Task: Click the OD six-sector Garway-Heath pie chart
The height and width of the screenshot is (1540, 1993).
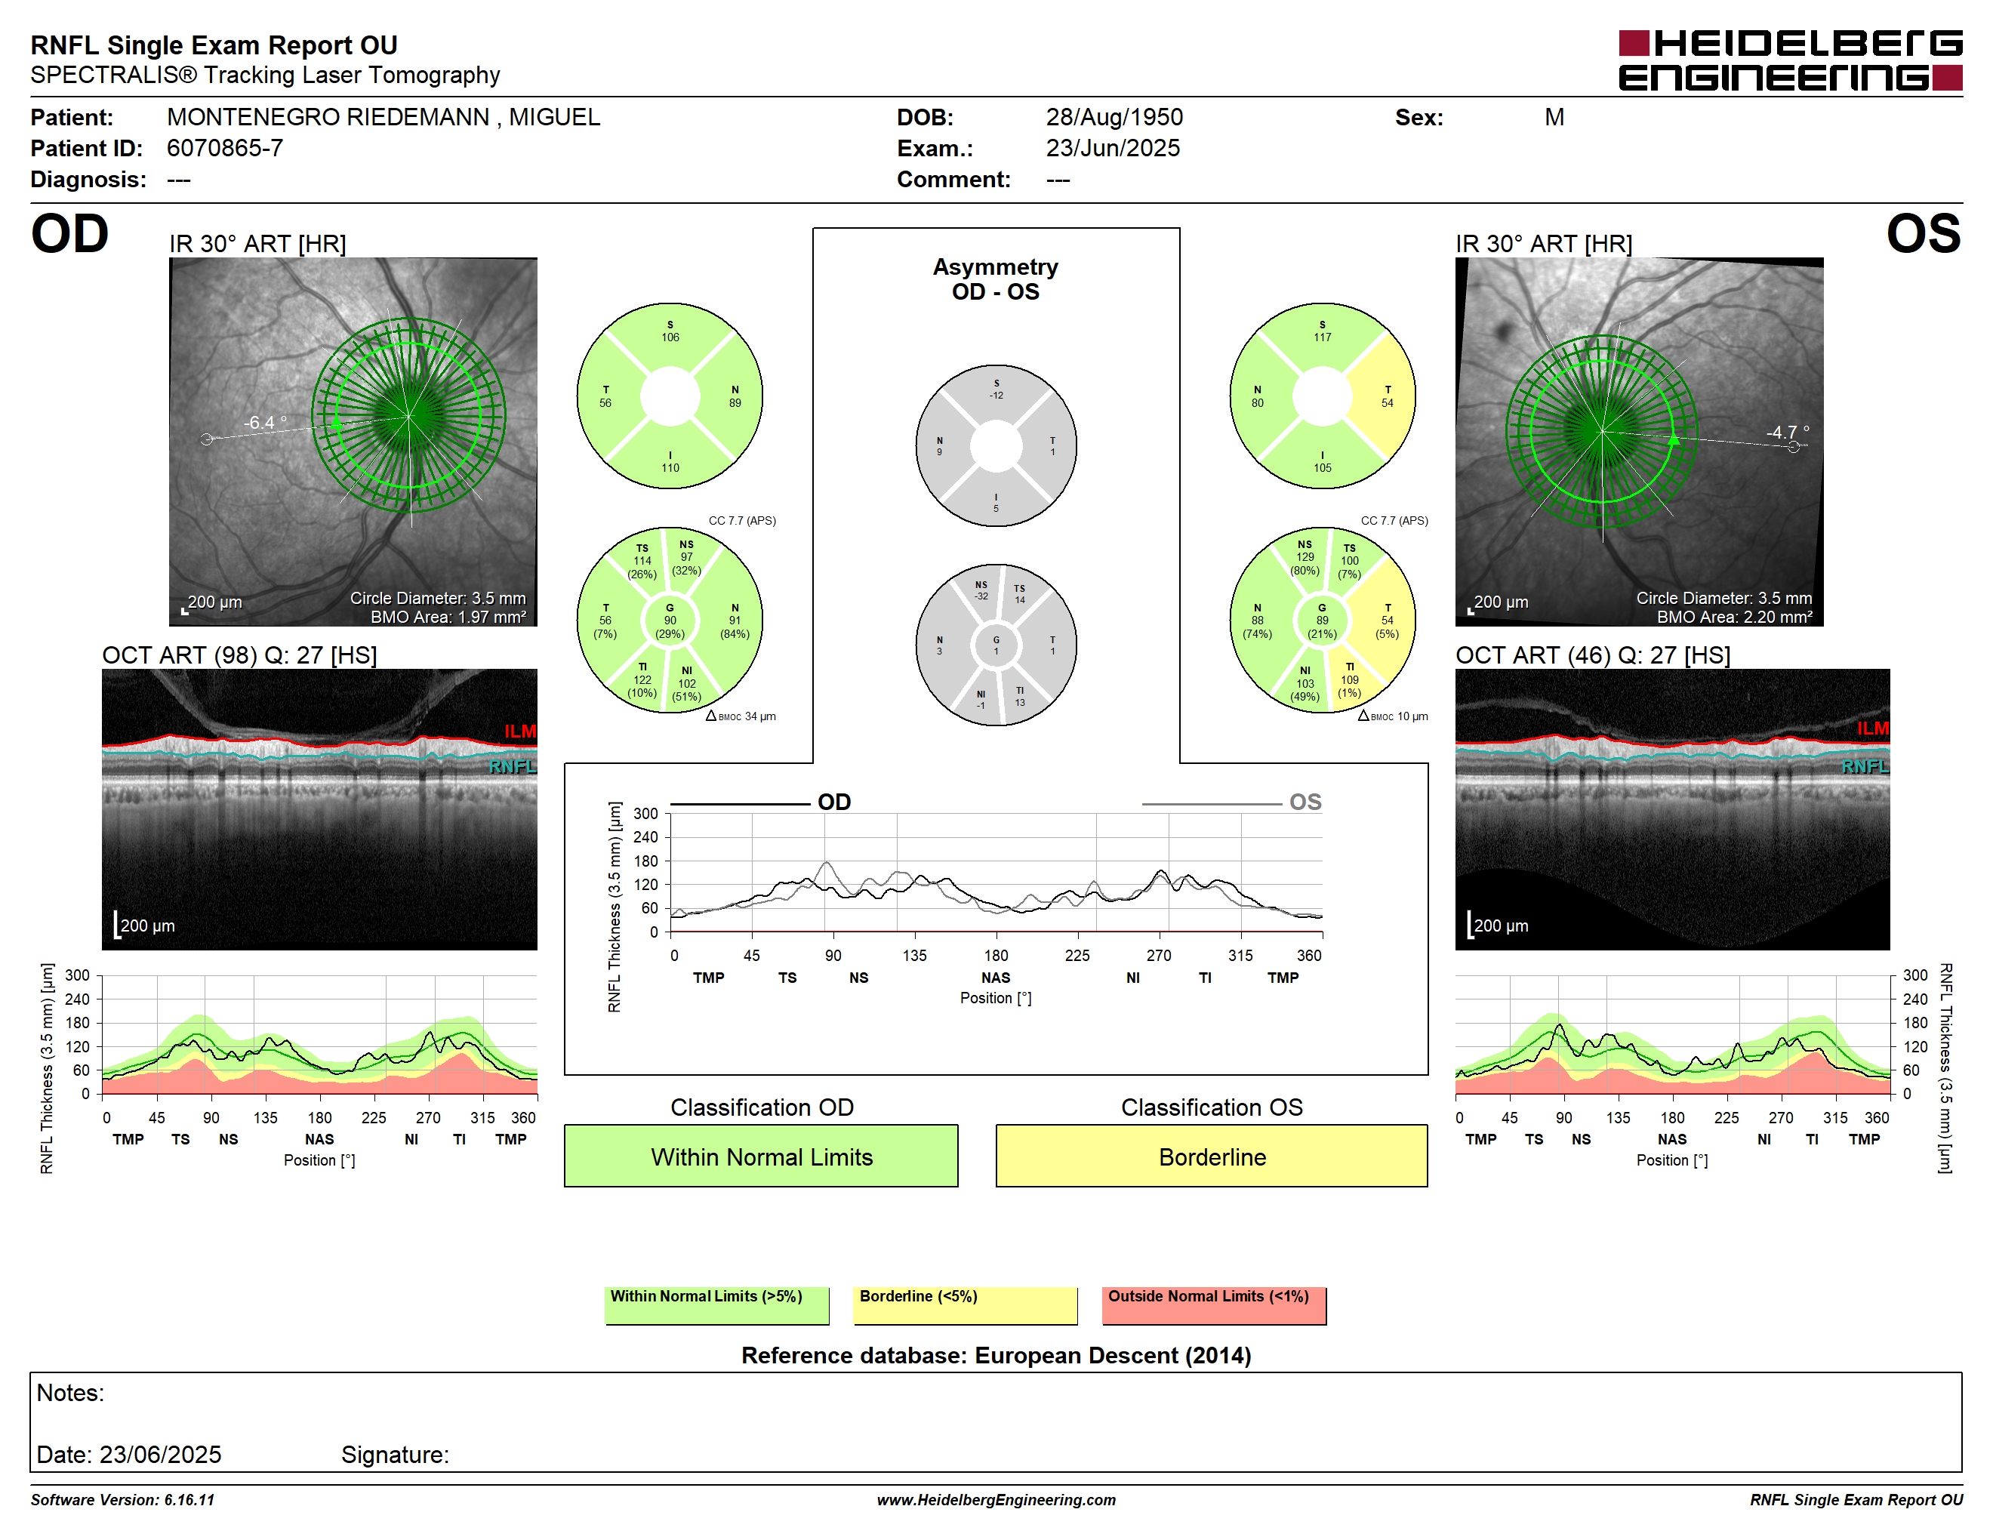Action: 670,621
